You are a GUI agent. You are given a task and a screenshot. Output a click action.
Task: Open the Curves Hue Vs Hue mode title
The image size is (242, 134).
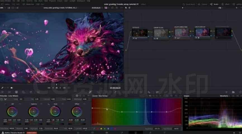tap(100, 96)
